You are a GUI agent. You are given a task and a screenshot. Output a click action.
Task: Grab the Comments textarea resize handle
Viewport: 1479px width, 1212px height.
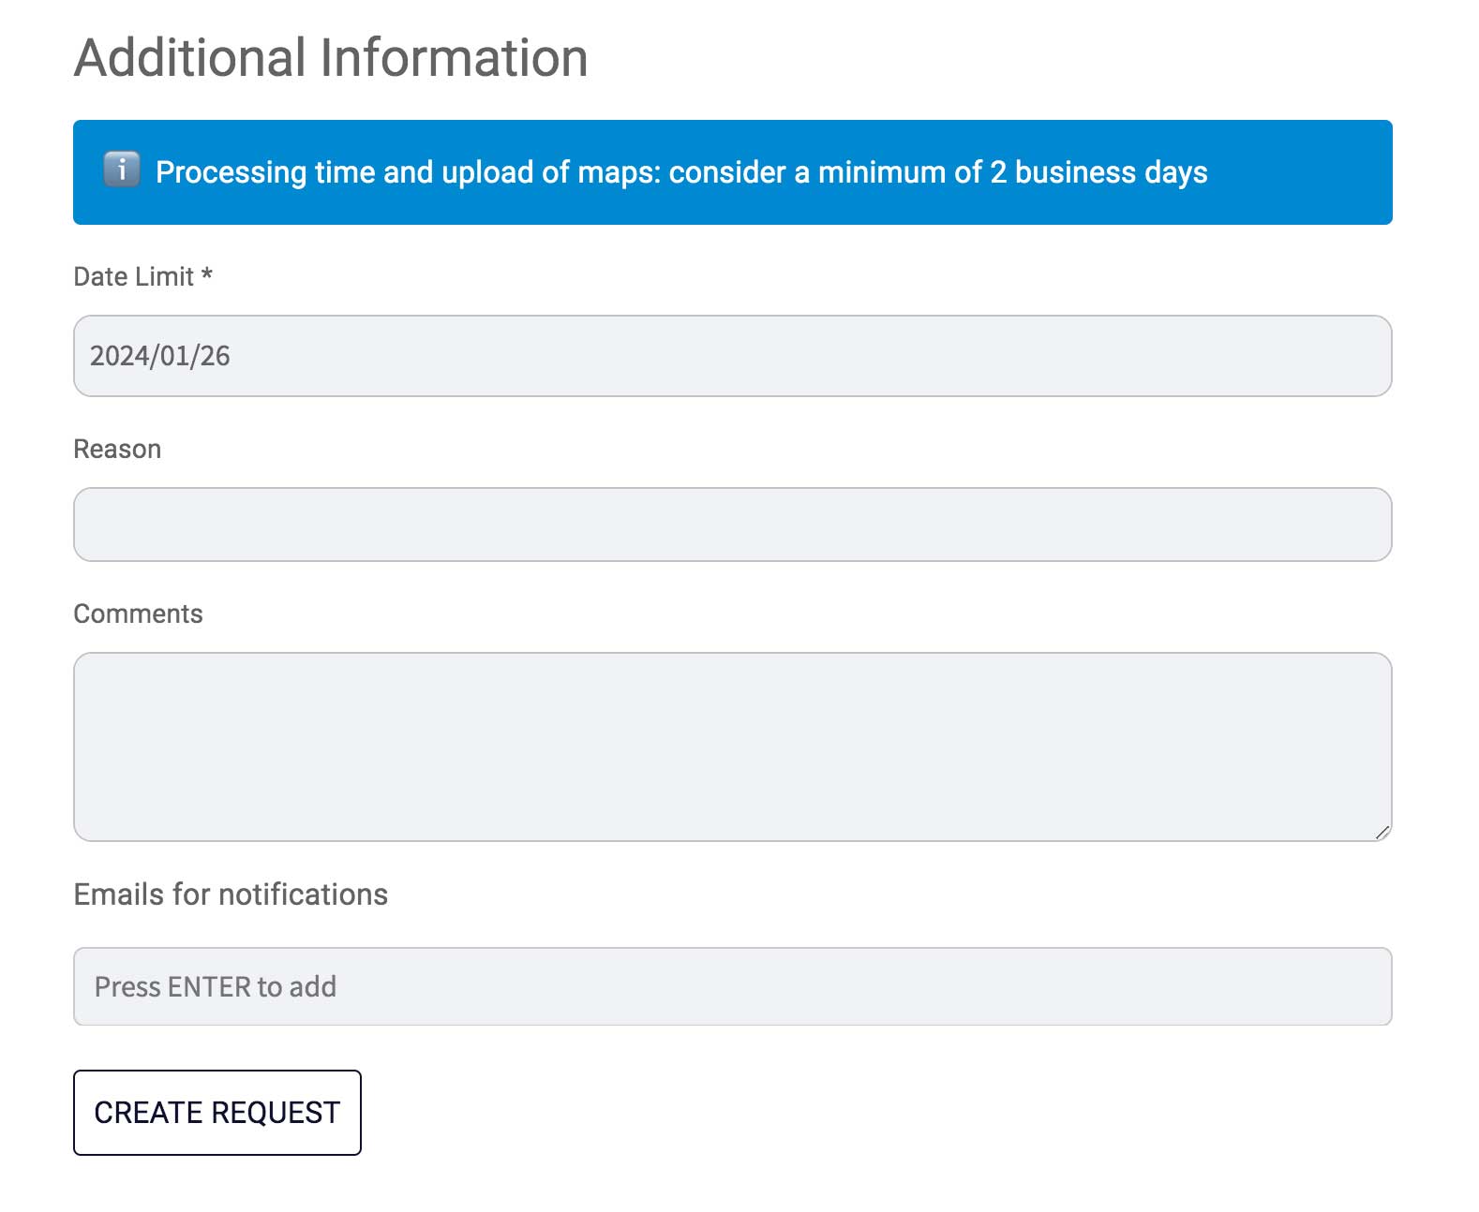click(x=1382, y=832)
